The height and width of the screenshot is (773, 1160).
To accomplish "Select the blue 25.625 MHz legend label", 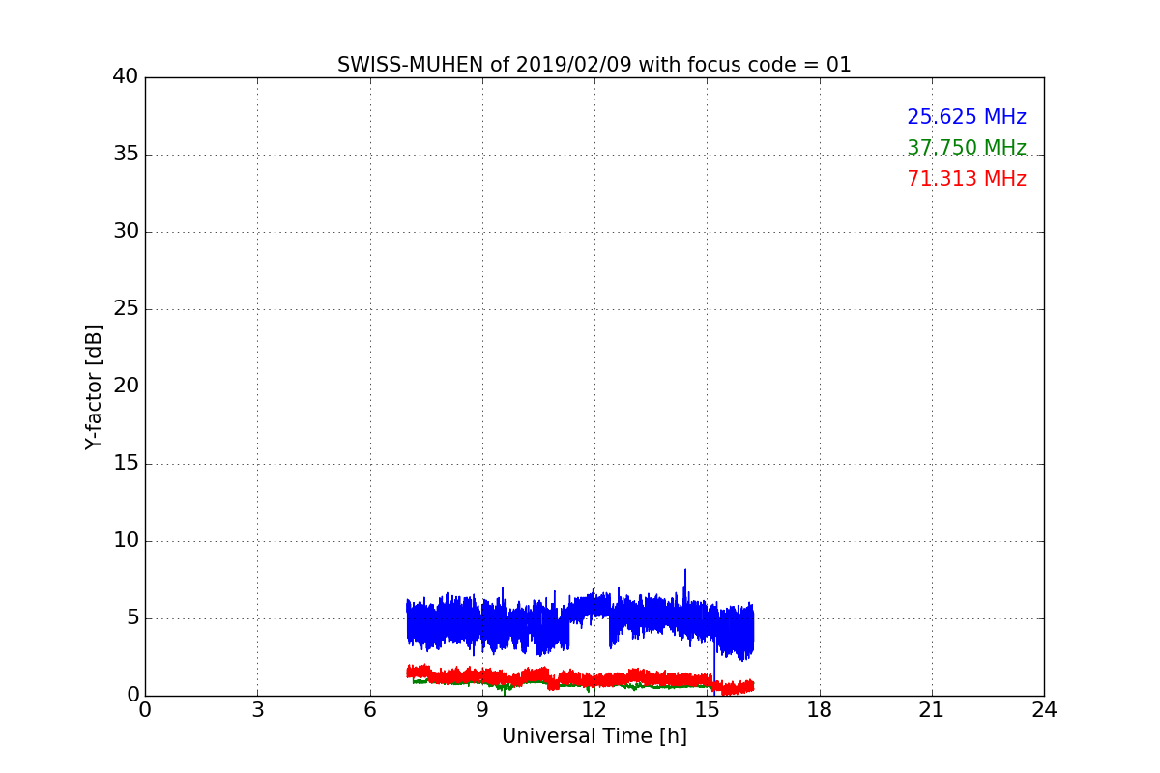I will 967,117.
